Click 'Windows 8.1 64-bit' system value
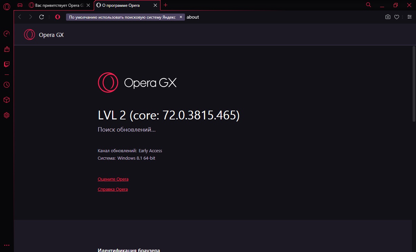416x252 pixels. coord(136,158)
